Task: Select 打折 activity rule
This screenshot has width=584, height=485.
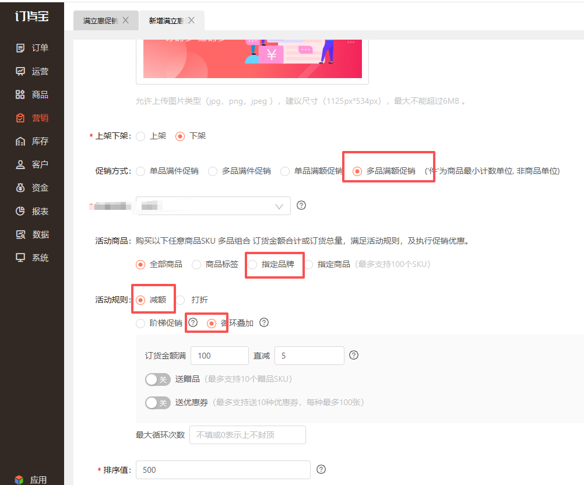Action: tap(181, 300)
